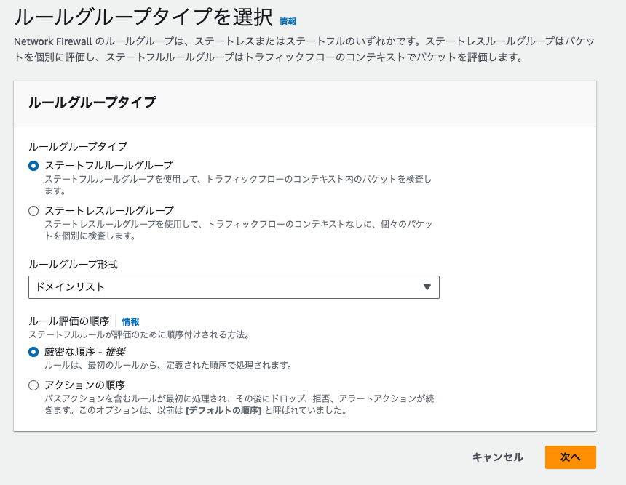Viewport: 626px width, 485px height.
Task: Click the ルールグループタイプを選択 page heading
Action: pos(143,17)
